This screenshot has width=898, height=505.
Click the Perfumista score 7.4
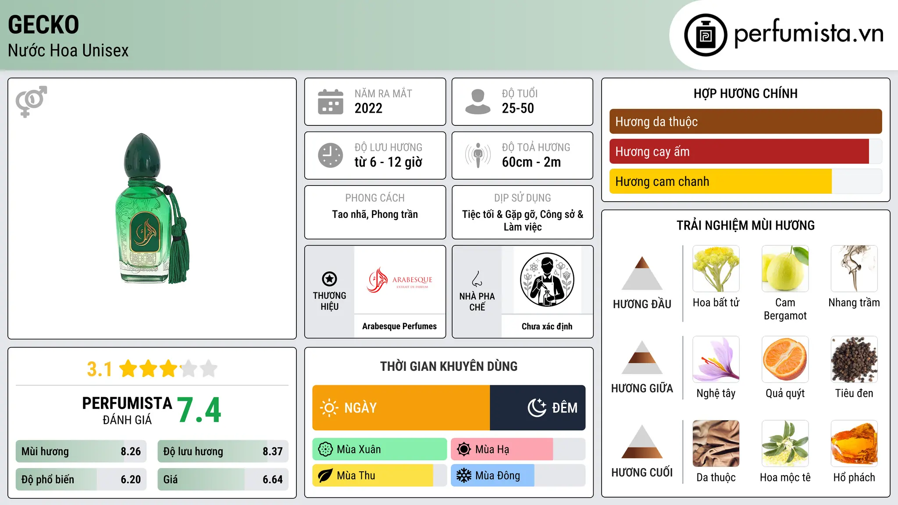click(x=199, y=410)
